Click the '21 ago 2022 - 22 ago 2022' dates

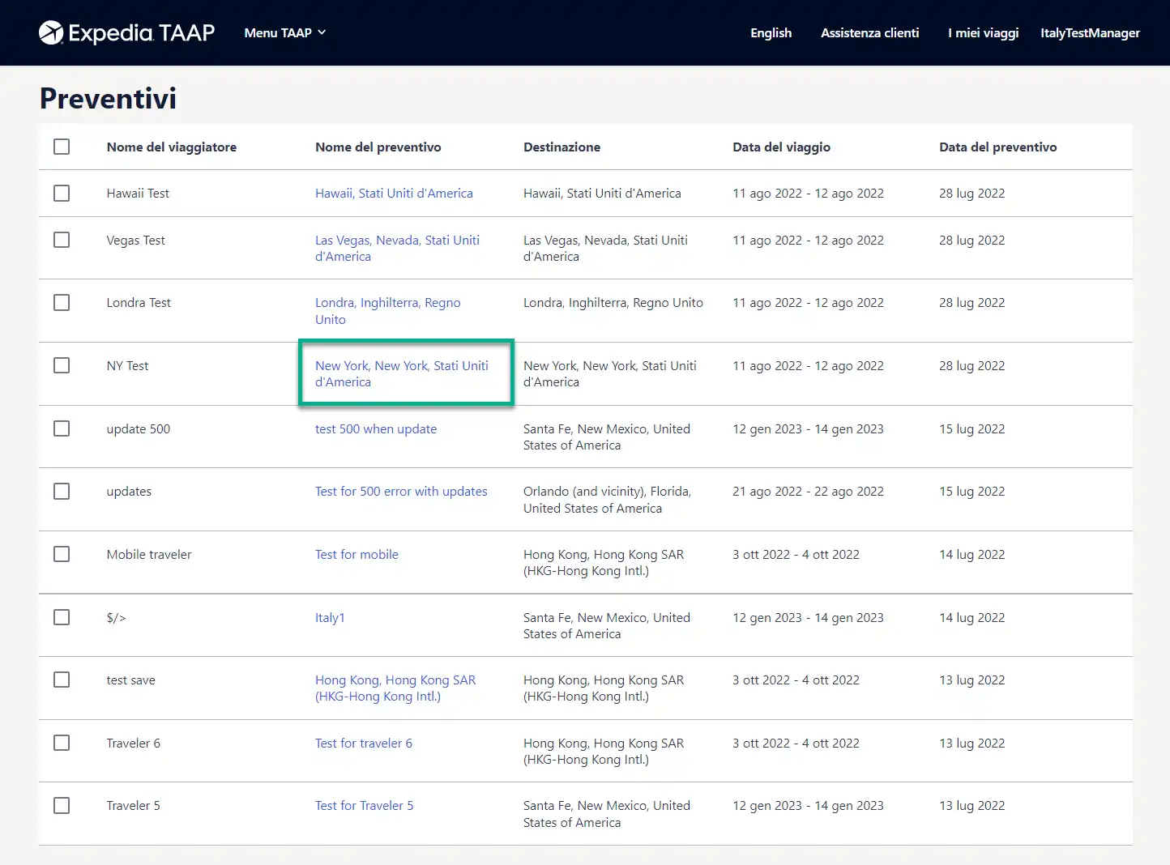(x=808, y=491)
